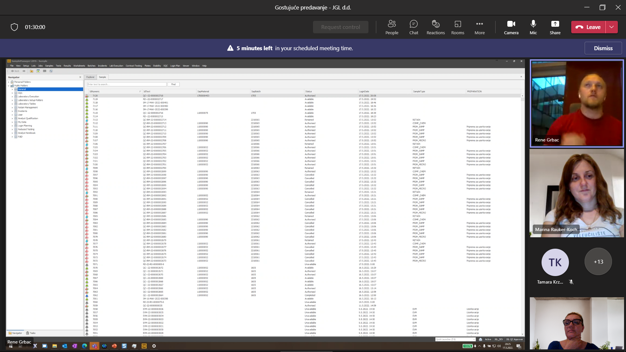Open More actions menu
Screen dimensions: 626x352
pyautogui.click(x=479, y=27)
